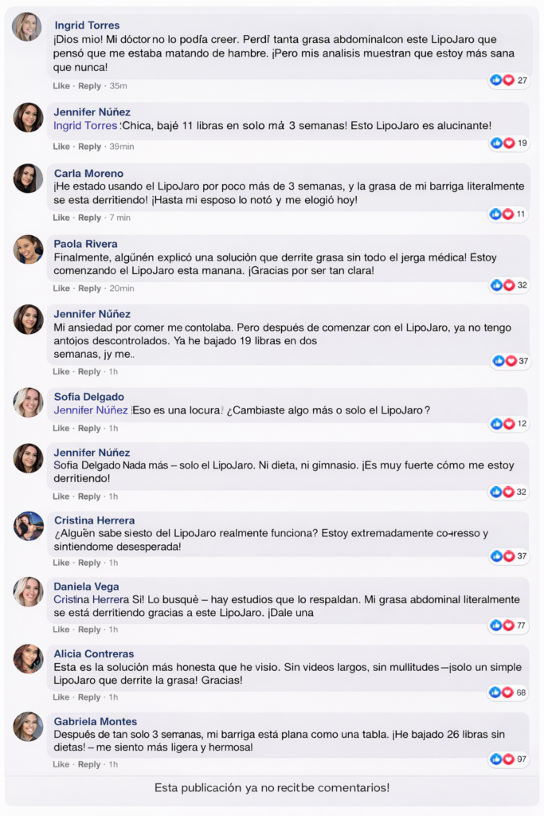Click reaction icons on Gabriela Montes's comment
This screenshot has width=544, height=816.
pos(503,759)
